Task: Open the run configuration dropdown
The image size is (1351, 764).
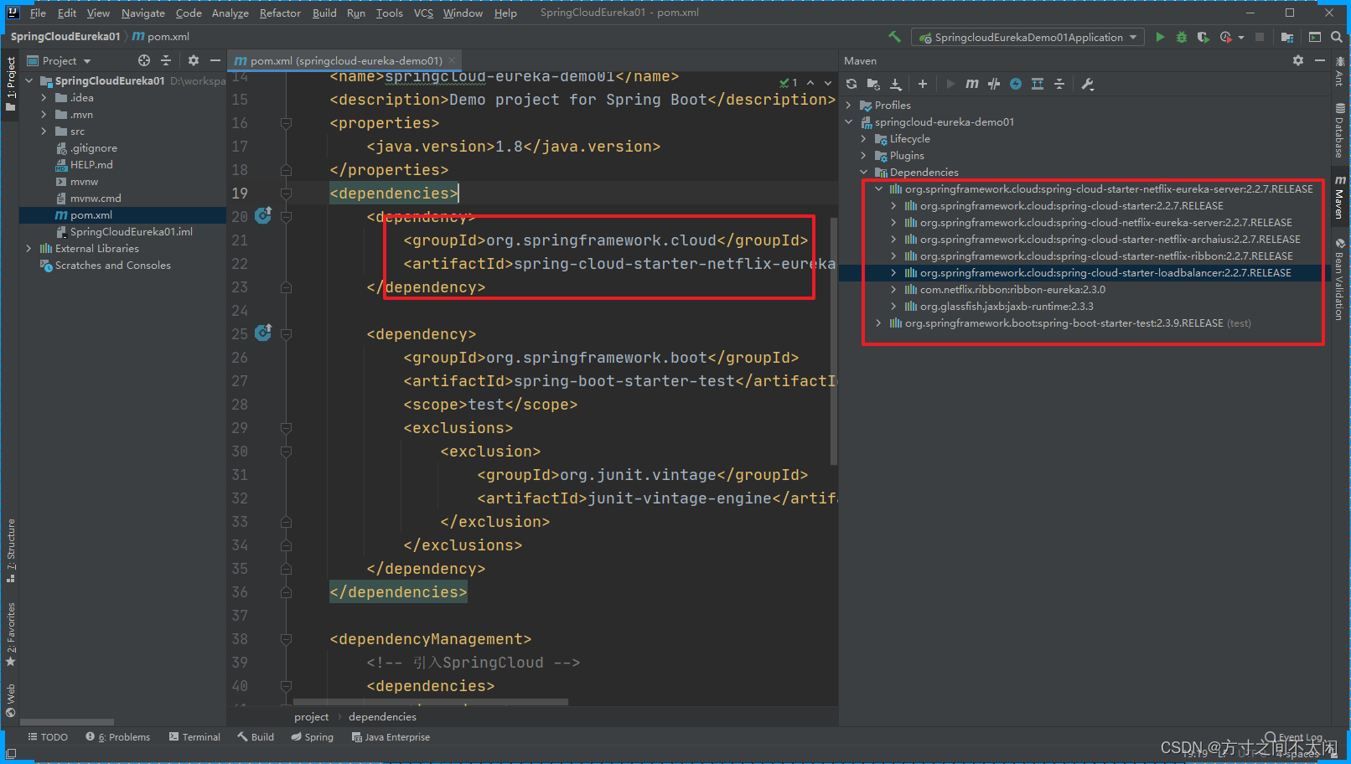Action: click(1027, 37)
